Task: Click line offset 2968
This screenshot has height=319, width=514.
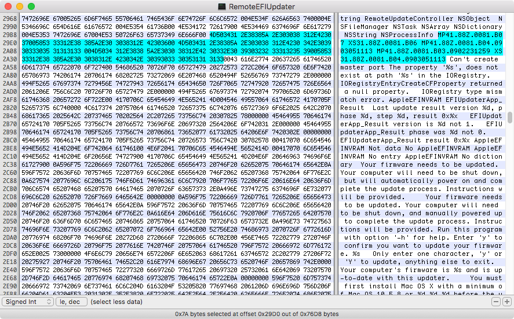Action: click(10, 19)
